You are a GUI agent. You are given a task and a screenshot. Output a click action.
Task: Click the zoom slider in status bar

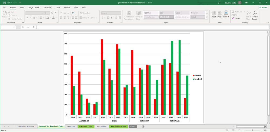[x=252, y=130]
